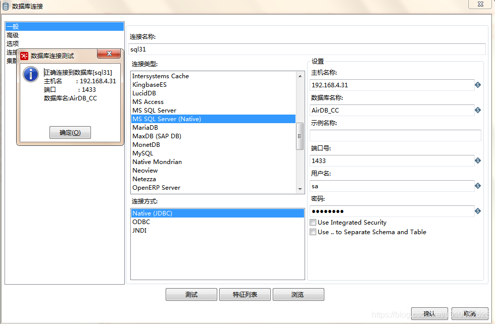495x324 pixels.
Task: Click the password field
Action: (392, 211)
